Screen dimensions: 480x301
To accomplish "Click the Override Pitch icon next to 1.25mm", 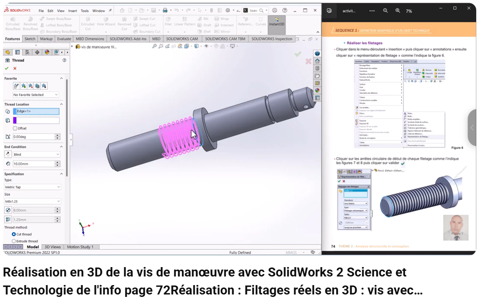I will (8, 220).
